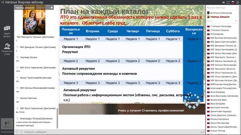
Task: Select guest 'Ирина Москвичева'
Action: click(220, 123)
